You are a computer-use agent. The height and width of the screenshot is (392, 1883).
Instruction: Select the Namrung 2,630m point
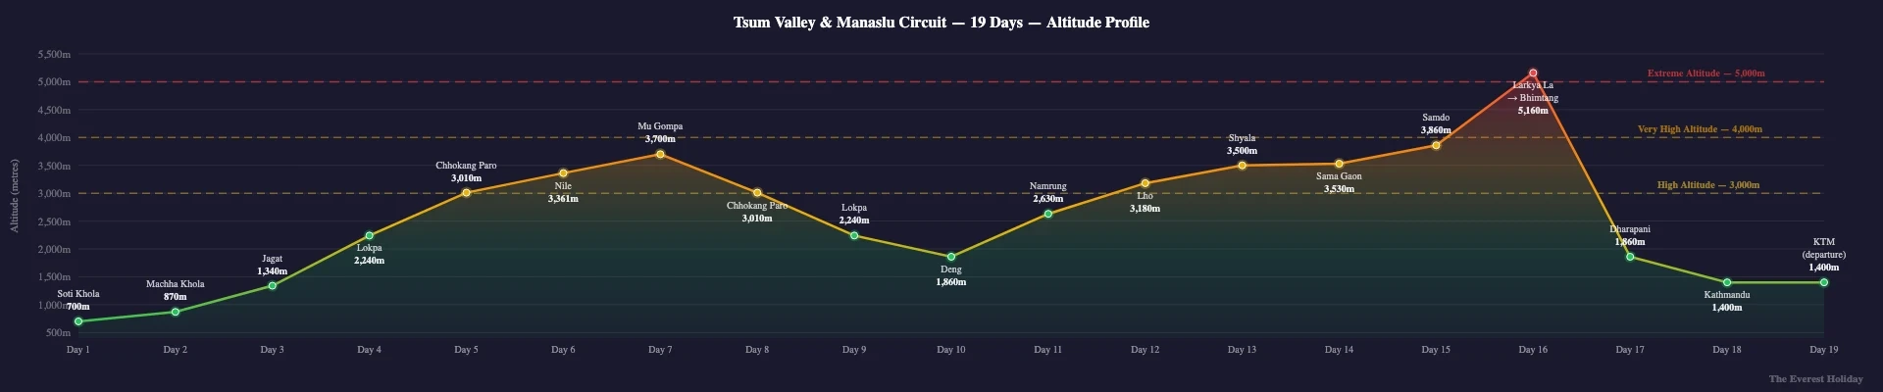point(1048,214)
